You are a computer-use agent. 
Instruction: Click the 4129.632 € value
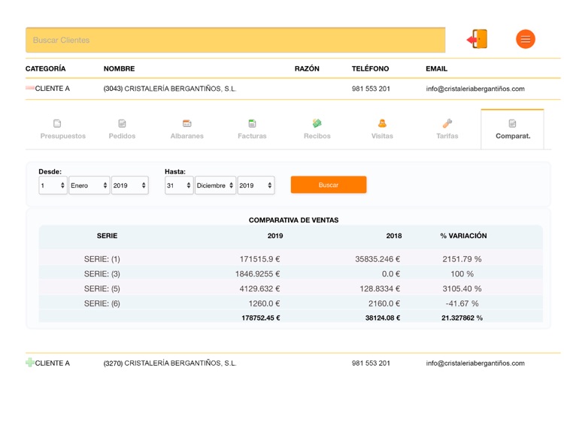click(259, 288)
